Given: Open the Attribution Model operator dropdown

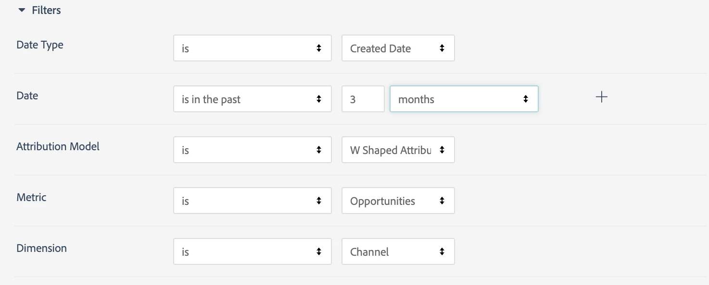Looking at the screenshot, I should click(252, 150).
